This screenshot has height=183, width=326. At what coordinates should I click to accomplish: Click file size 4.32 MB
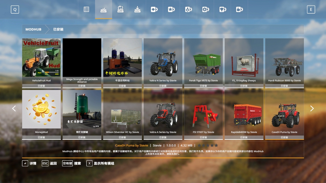[186, 146]
